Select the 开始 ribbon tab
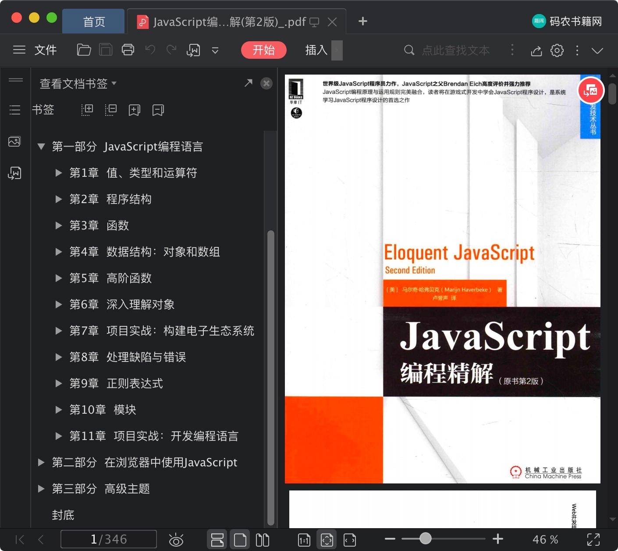618x551 pixels. point(263,50)
